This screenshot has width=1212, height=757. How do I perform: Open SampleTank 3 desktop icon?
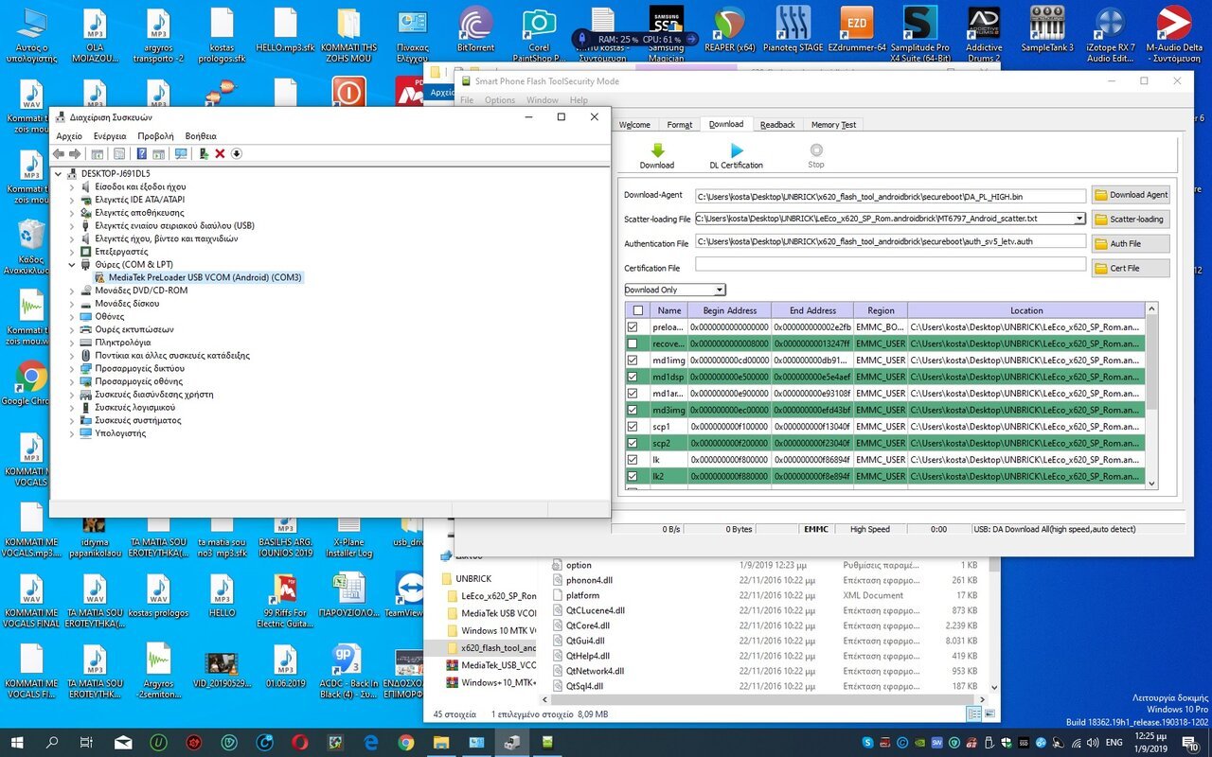pyautogui.click(x=1047, y=30)
